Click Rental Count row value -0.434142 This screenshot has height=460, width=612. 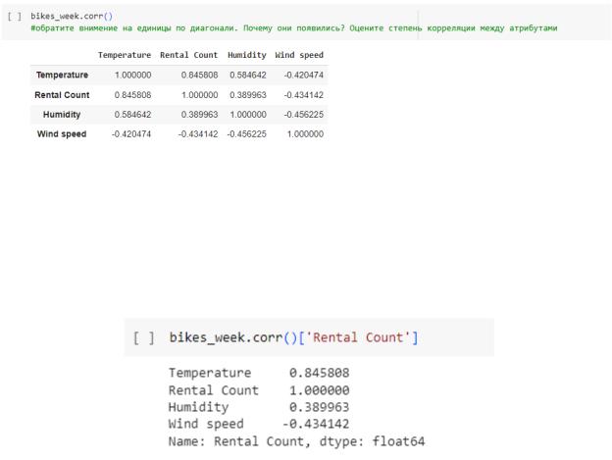tap(304, 95)
